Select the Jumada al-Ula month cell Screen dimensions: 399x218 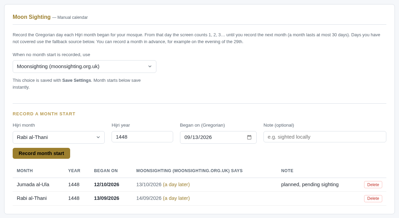tap(33, 185)
